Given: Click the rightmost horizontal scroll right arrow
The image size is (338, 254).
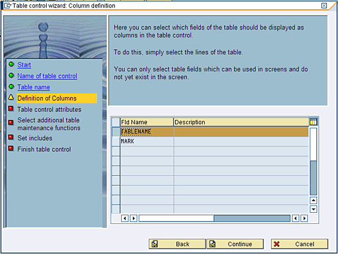Looking at the screenshot, I should 304,218.
